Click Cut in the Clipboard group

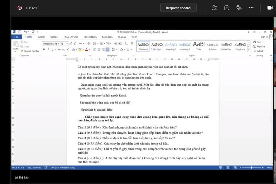coord(24,42)
